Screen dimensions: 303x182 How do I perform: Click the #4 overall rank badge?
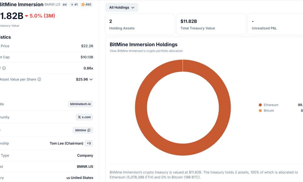(65, 5)
